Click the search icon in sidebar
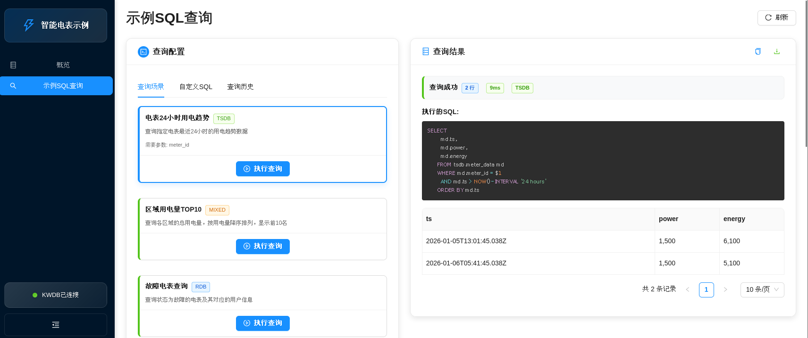 tap(13, 86)
